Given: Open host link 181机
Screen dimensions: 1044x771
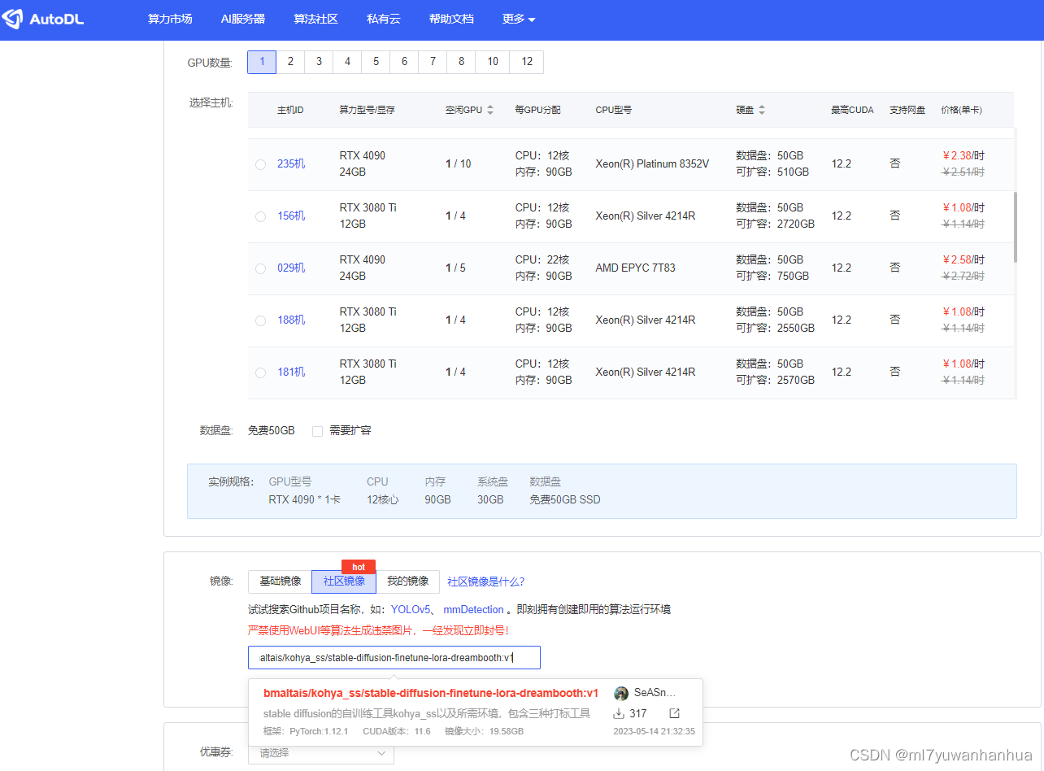Looking at the screenshot, I should (291, 372).
